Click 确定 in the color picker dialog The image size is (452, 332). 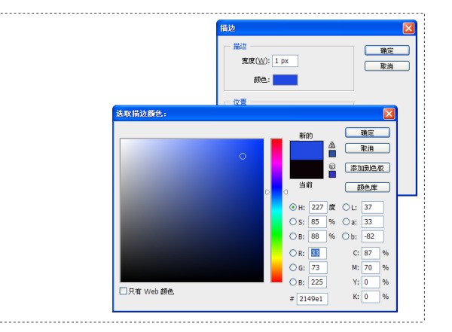coord(368,132)
